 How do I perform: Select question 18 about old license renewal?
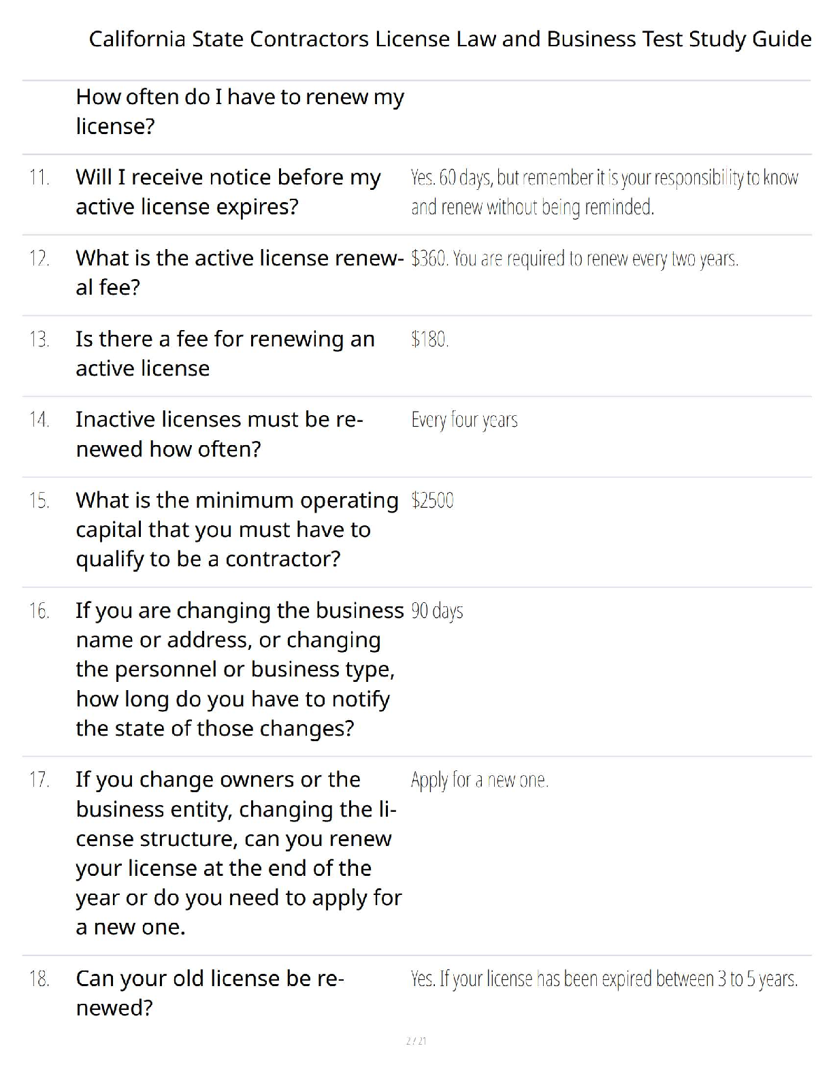(210, 993)
